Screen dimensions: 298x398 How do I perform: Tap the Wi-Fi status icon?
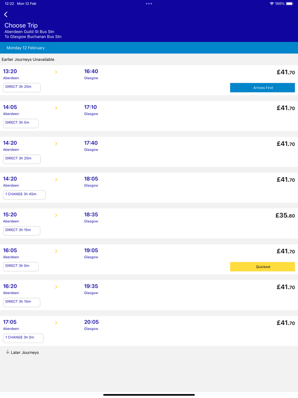point(272,4)
